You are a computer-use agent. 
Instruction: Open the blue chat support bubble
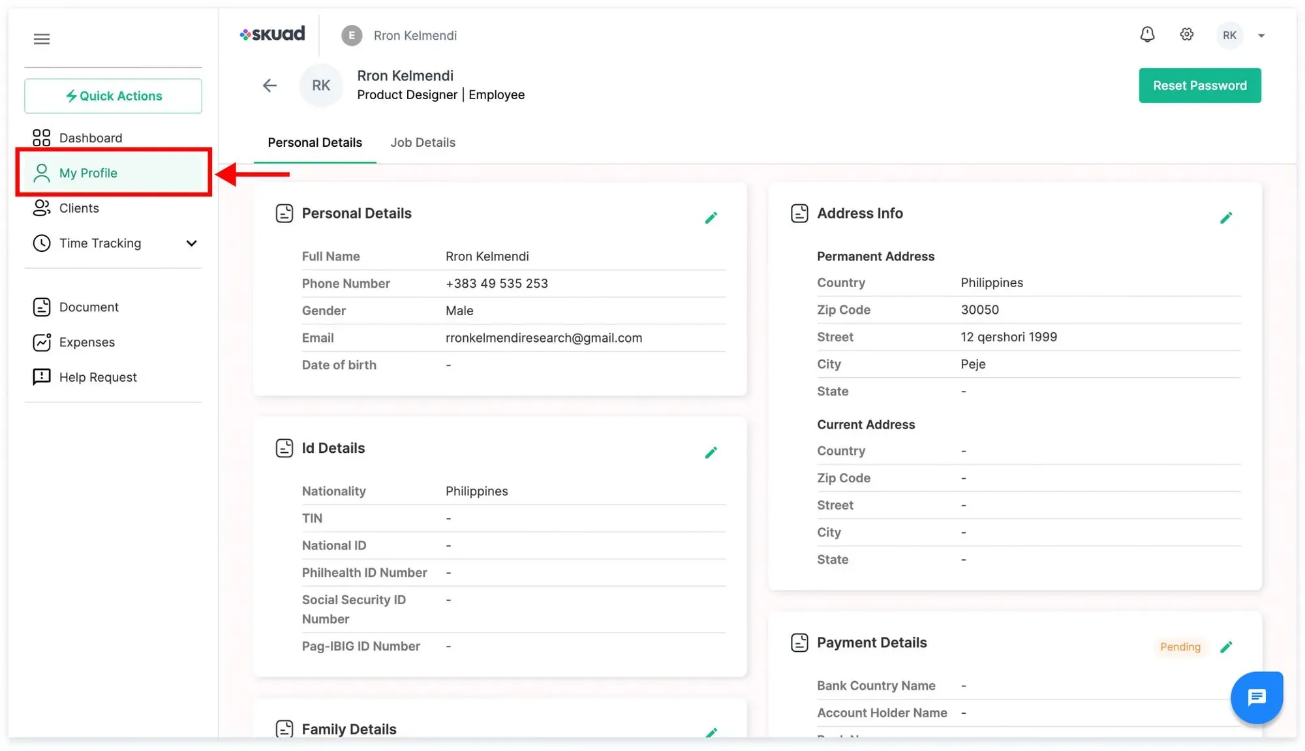[1257, 697]
